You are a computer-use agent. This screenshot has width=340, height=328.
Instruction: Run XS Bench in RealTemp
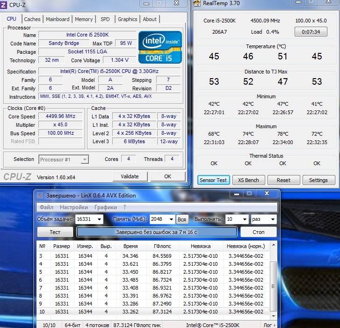pos(248,180)
